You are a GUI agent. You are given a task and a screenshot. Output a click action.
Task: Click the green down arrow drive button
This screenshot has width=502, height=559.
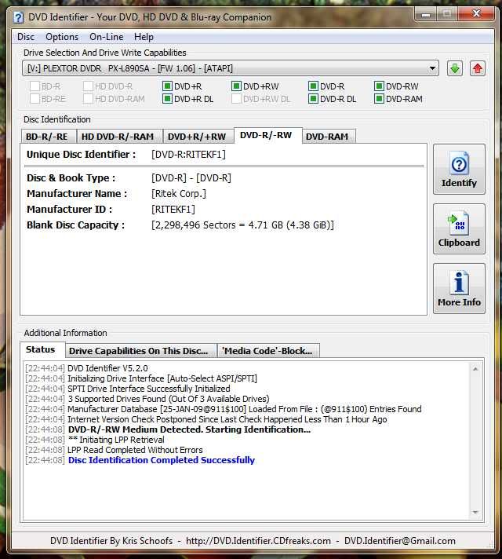tap(455, 68)
